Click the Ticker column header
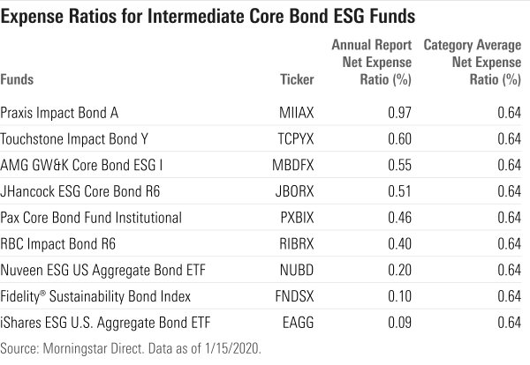Image resolution: width=530 pixels, height=365 pixels. pos(297,79)
